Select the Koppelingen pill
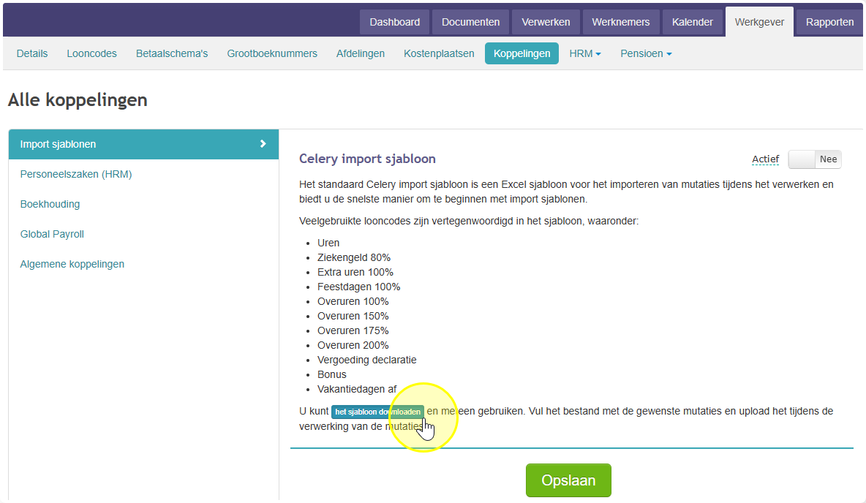This screenshot has height=503, width=866. click(522, 53)
